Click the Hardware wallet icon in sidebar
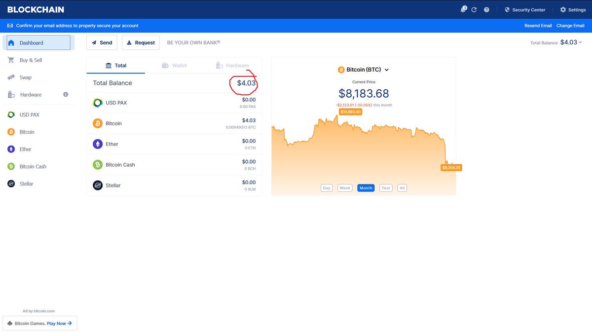The height and width of the screenshot is (333, 592). [11, 95]
